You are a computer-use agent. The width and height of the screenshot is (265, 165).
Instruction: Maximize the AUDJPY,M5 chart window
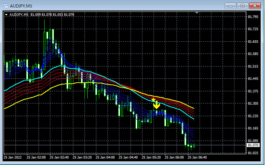242,6
